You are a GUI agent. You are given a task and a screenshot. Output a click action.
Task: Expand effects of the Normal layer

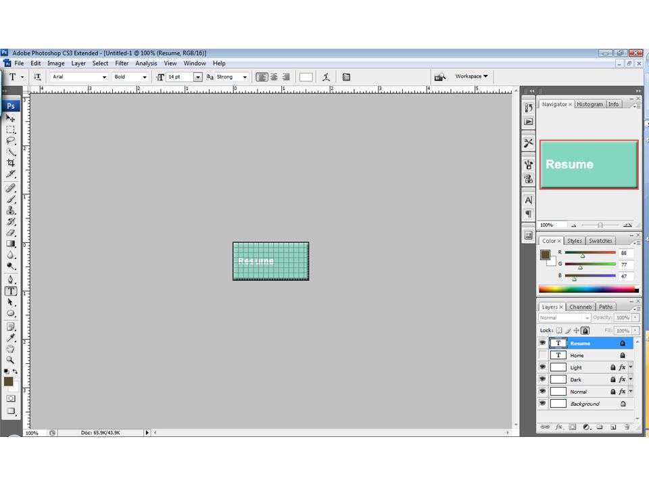[x=630, y=391]
